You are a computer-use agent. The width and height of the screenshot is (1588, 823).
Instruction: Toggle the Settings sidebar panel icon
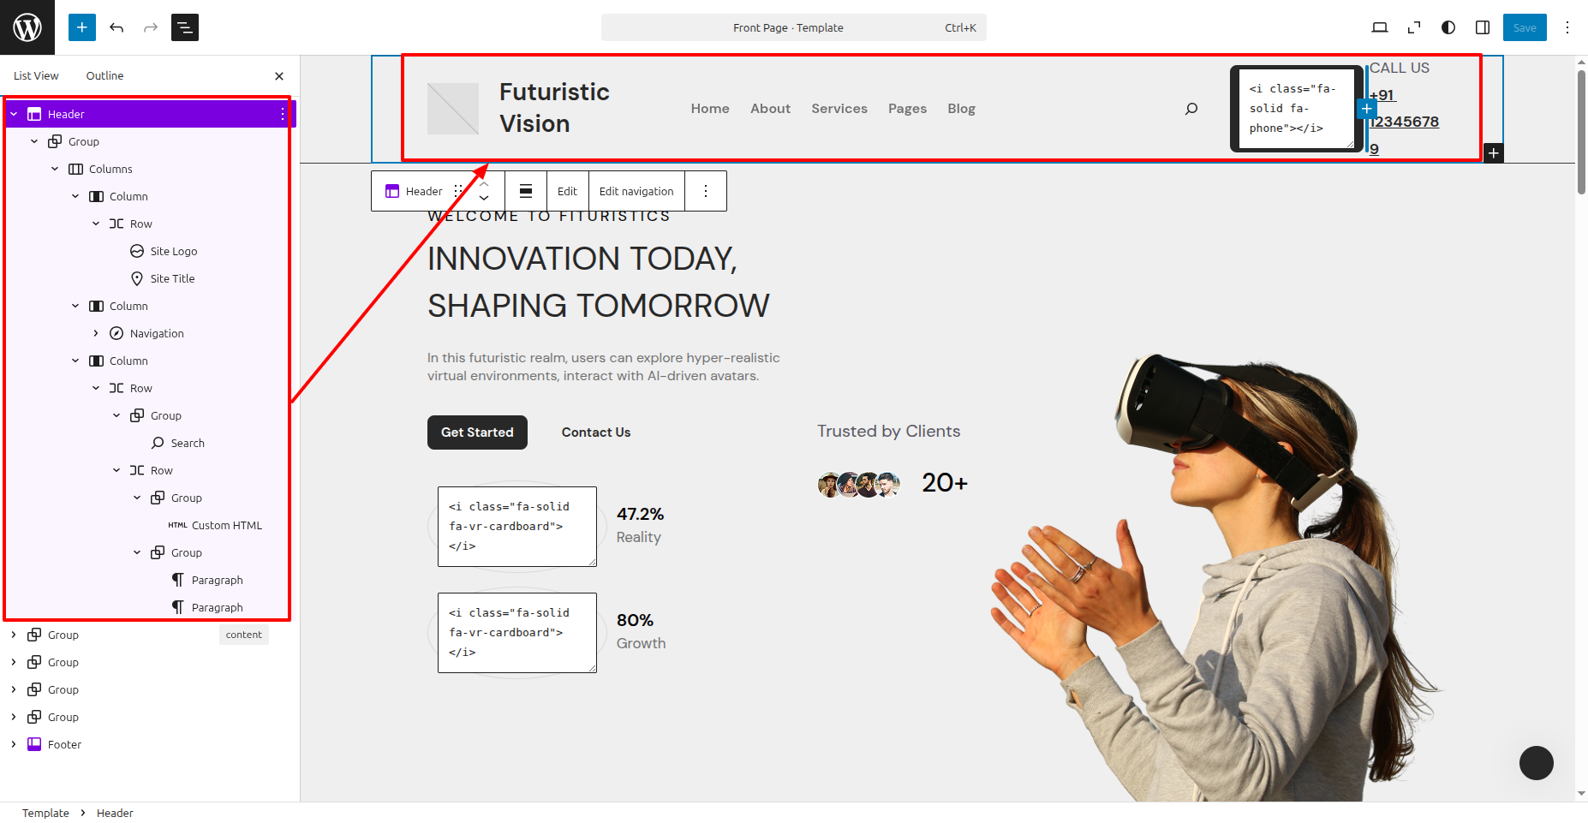point(1483,27)
